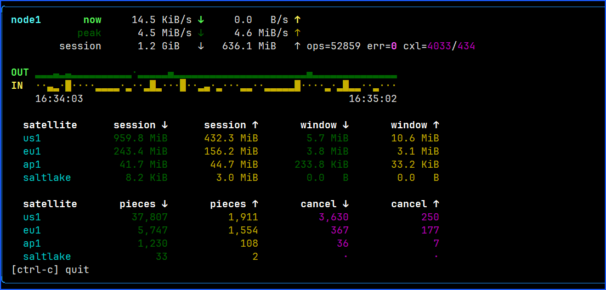
Task: Click us1 in the session table
Action: point(32,138)
